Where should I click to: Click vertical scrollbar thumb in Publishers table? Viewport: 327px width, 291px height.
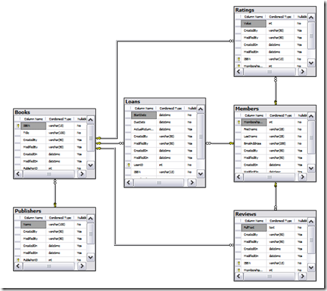point(91,233)
